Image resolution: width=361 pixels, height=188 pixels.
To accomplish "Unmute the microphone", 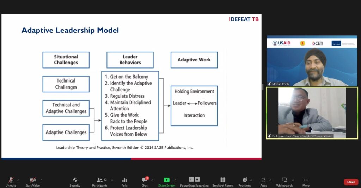I will (11, 180).
